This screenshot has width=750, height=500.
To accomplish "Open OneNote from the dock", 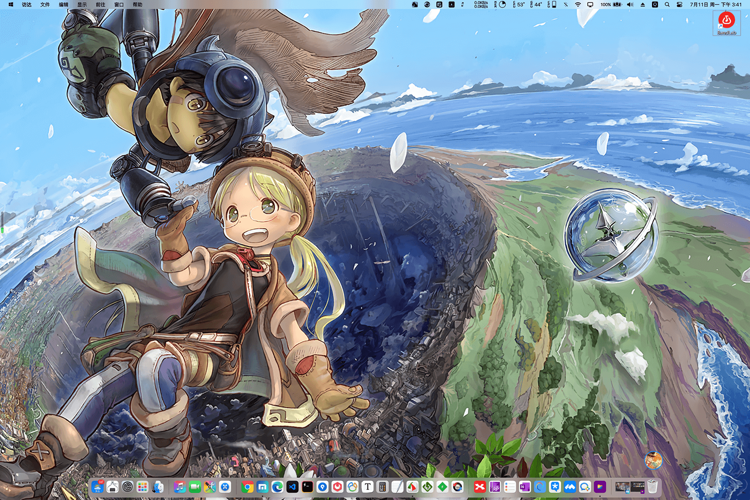I will (525, 487).
